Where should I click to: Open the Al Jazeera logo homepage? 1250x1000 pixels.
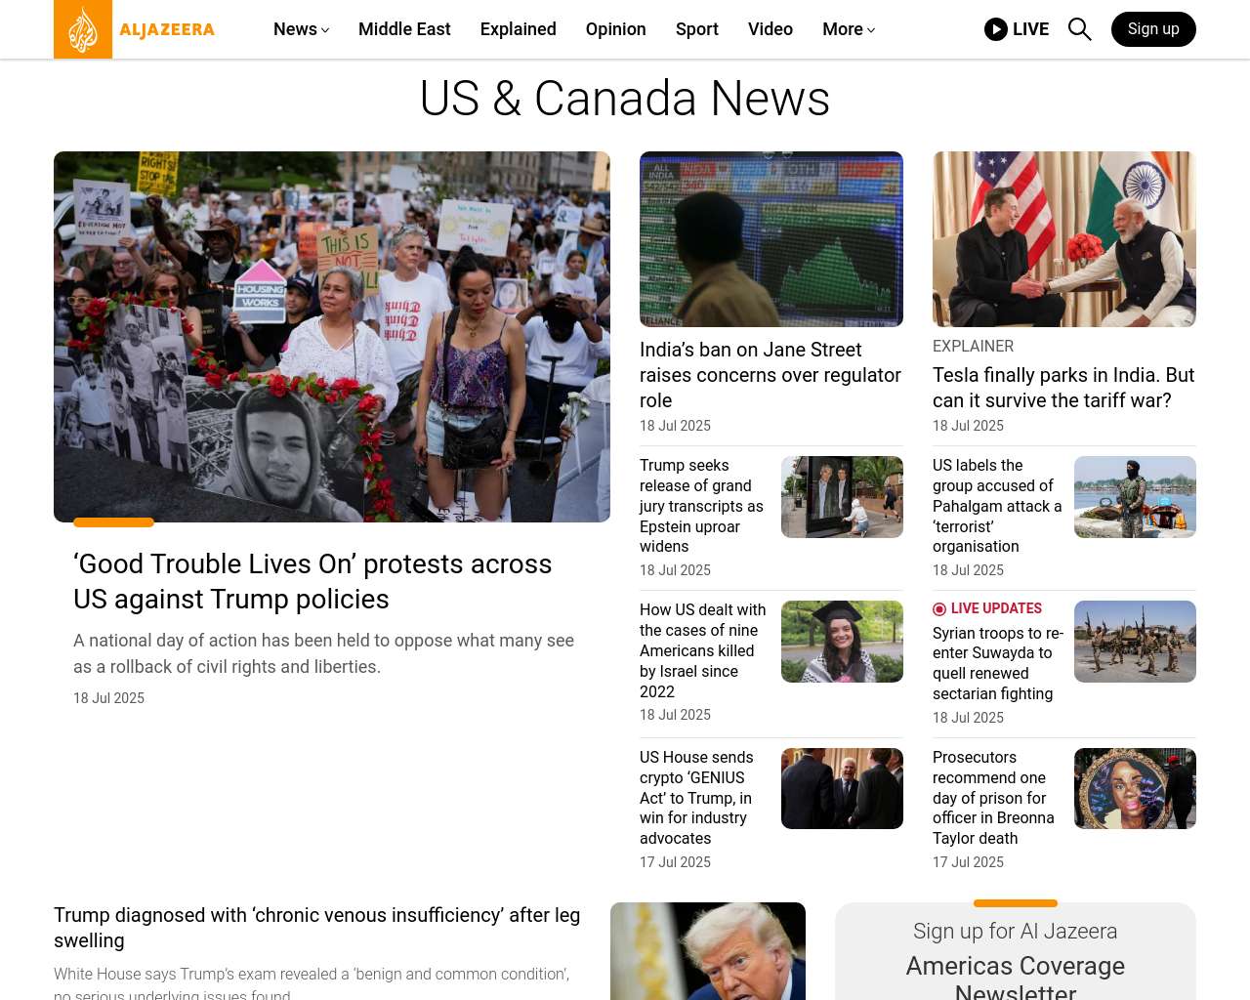click(135, 29)
